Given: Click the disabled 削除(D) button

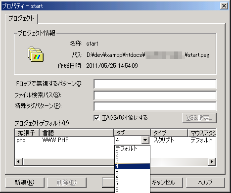Looking at the screenshot, I should [x=67, y=183].
